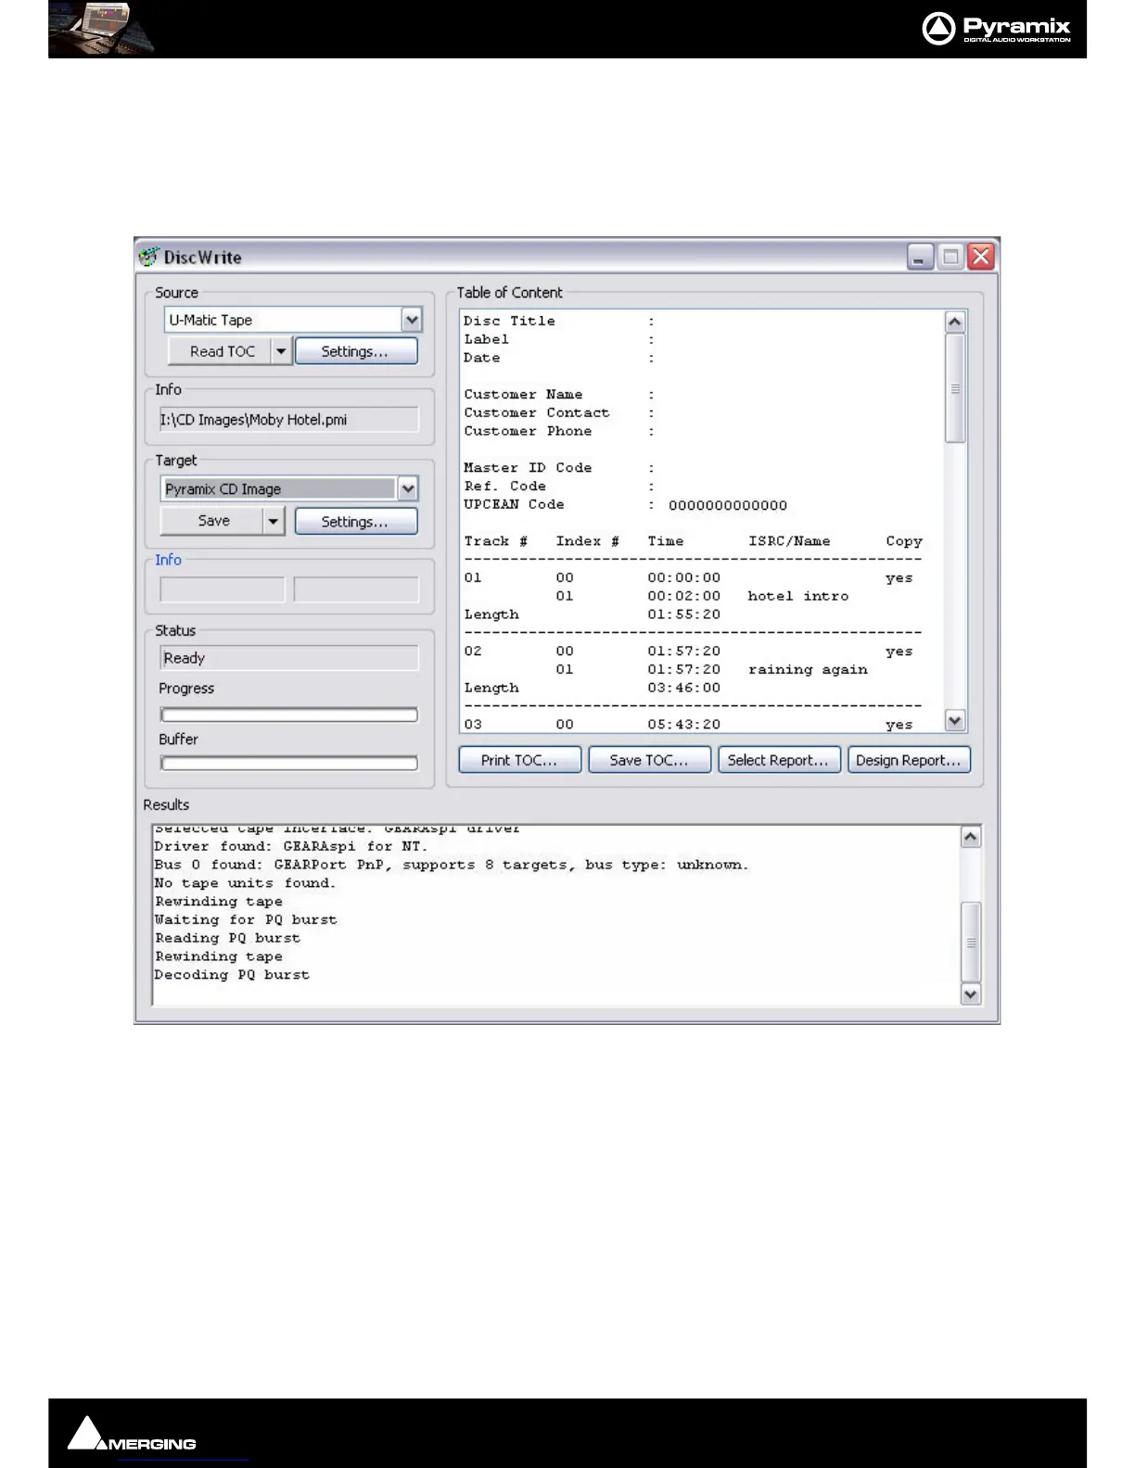
Task: Click the Progress bar in Status
Action: [x=288, y=715]
